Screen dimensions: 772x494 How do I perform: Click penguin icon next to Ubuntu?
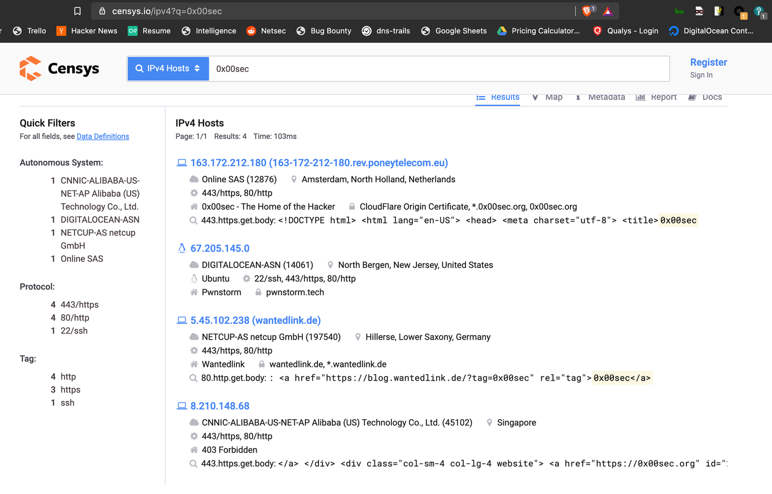pos(194,278)
